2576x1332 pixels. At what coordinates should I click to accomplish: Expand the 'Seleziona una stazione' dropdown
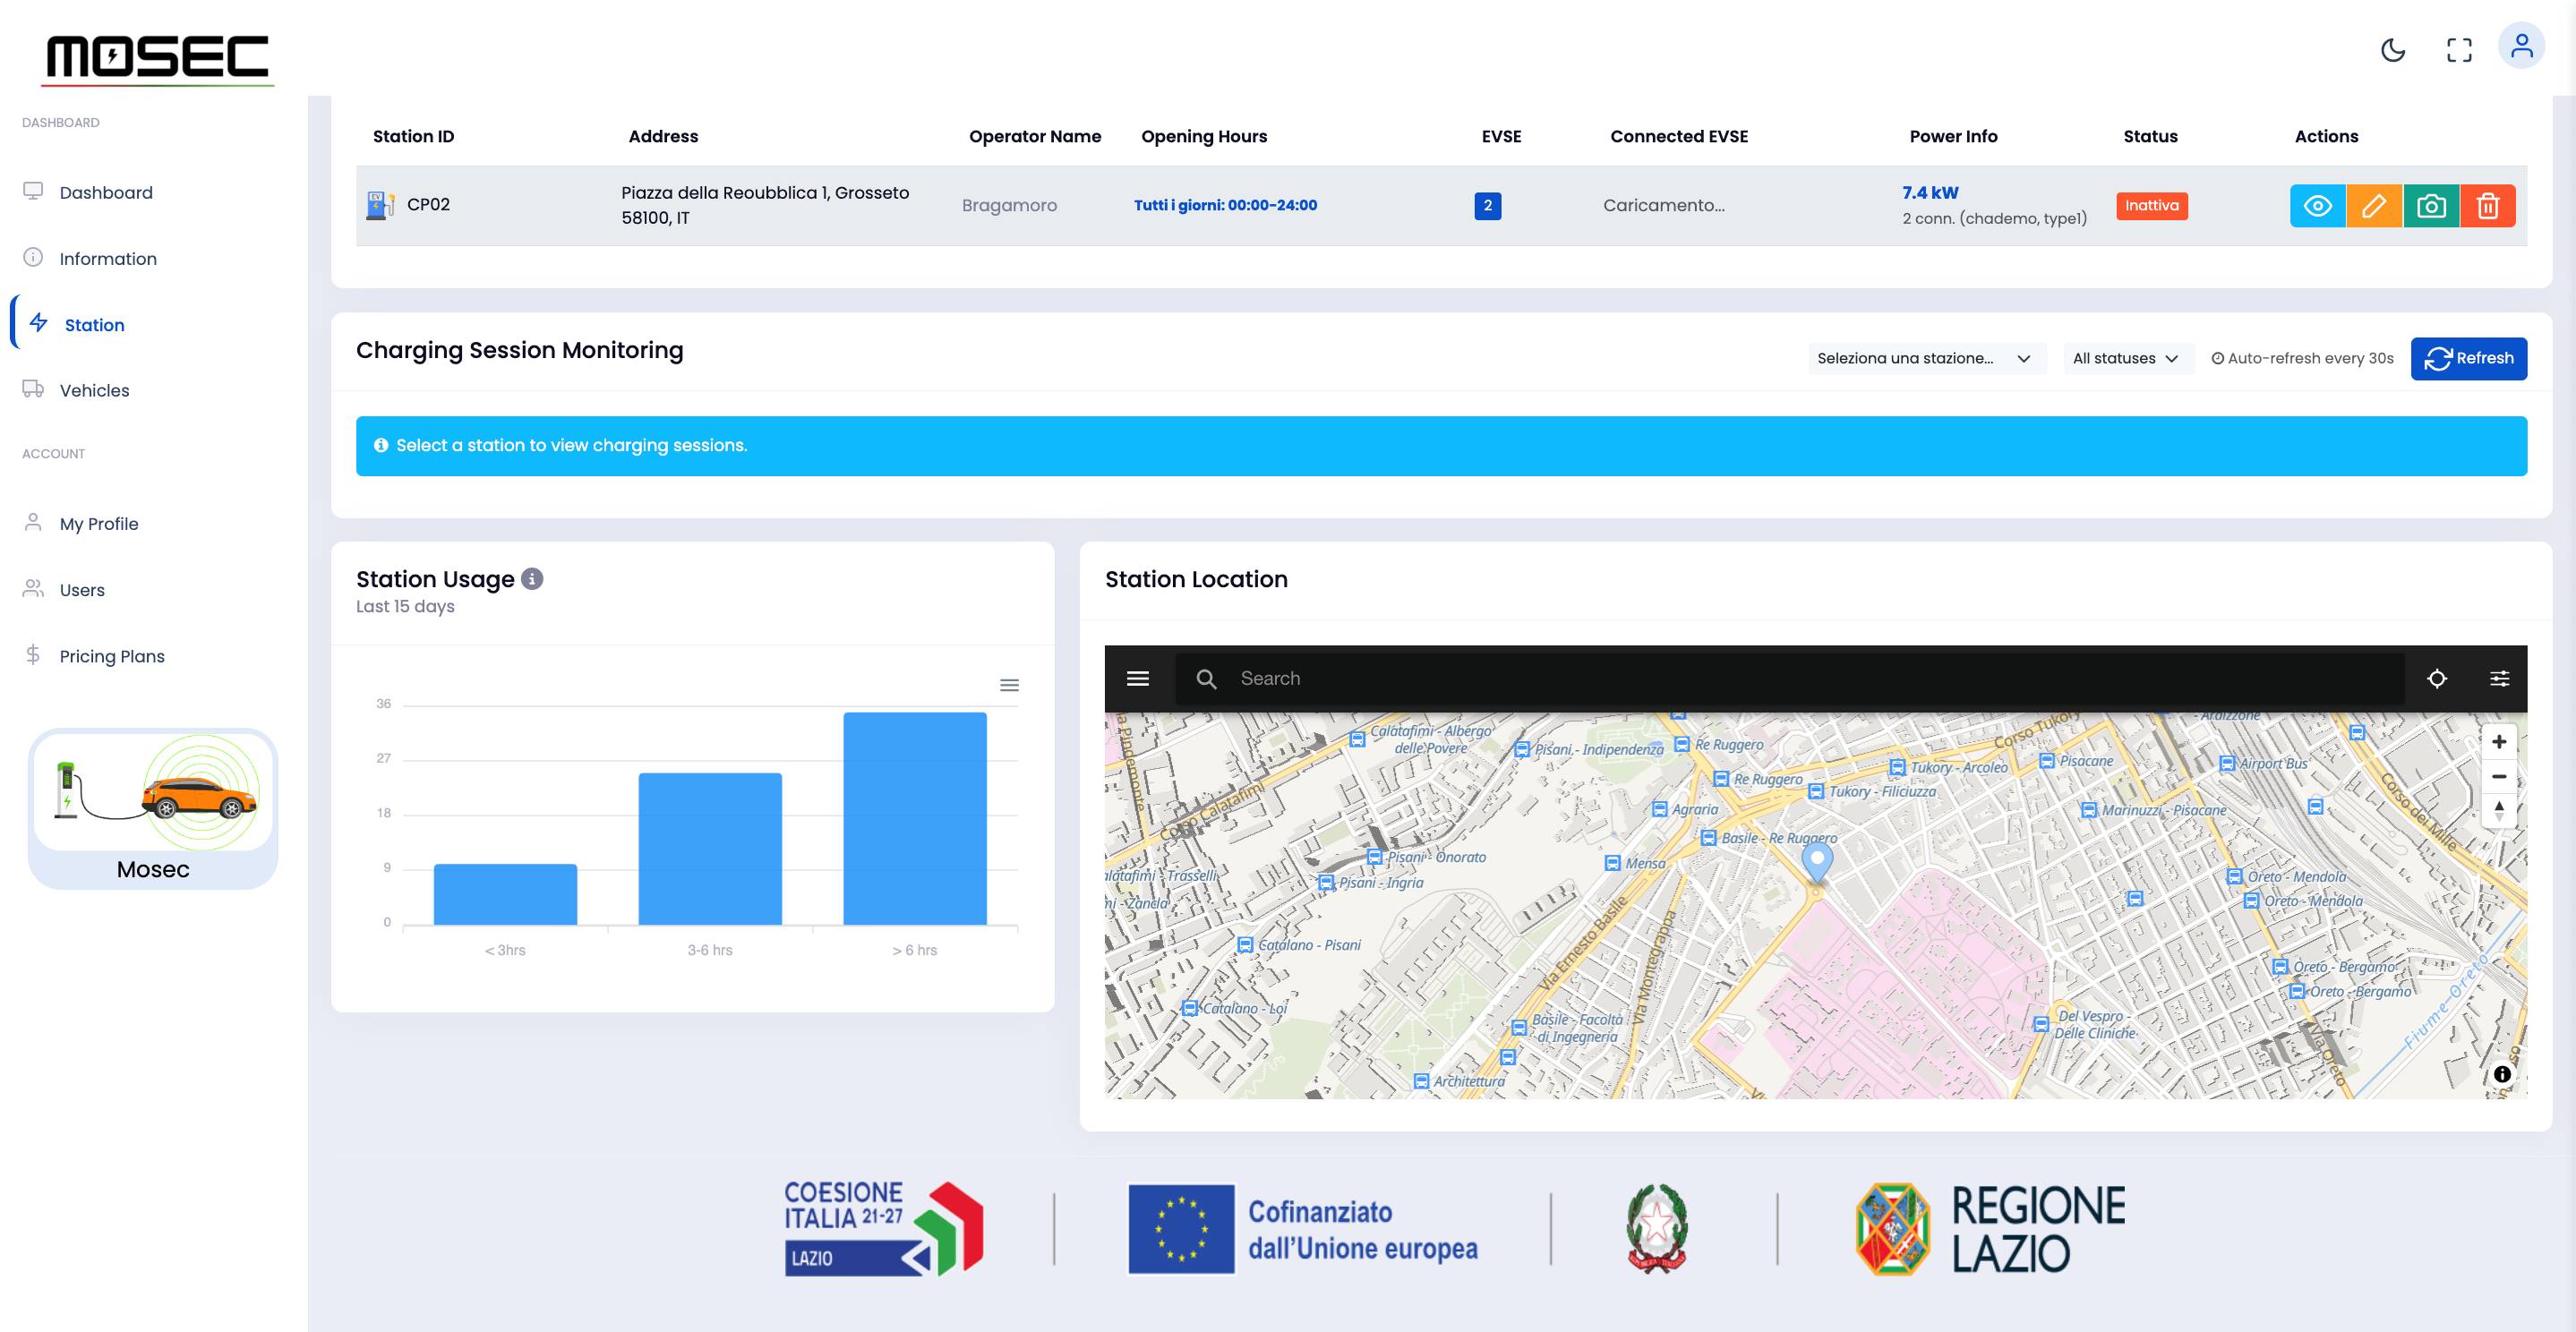pyautogui.click(x=1924, y=359)
